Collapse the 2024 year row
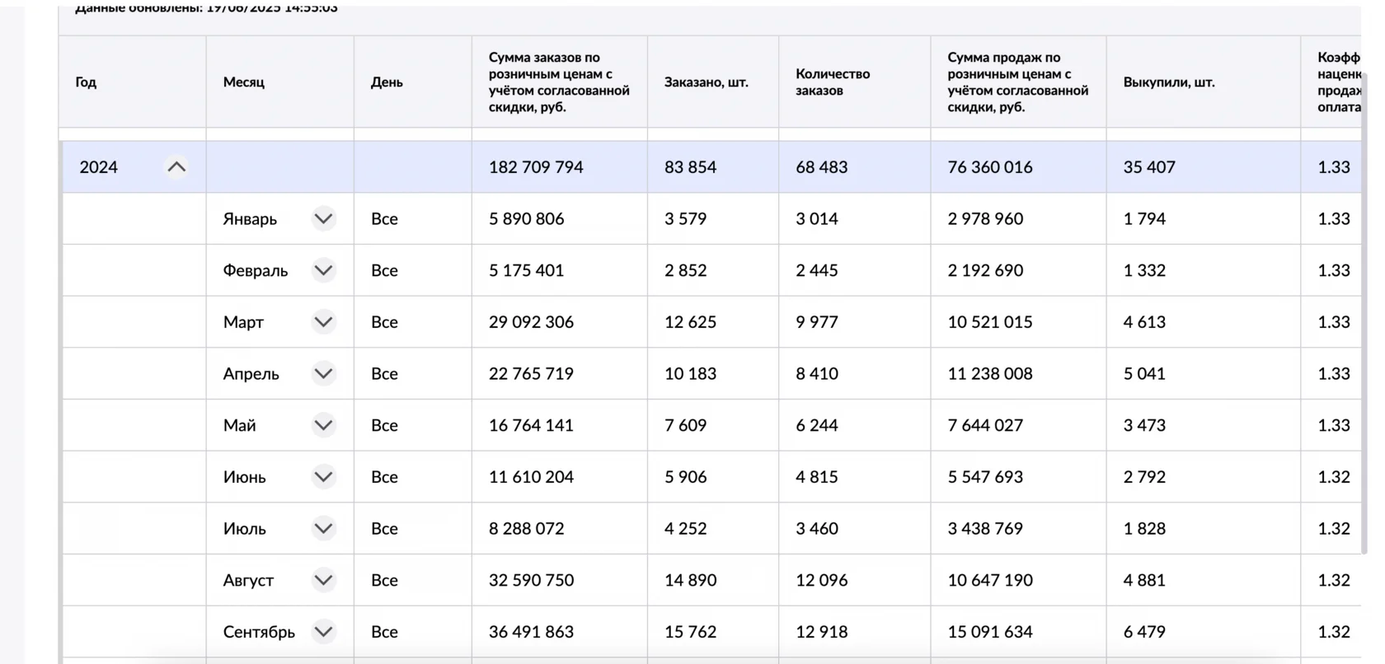This screenshot has width=1385, height=664. point(176,167)
